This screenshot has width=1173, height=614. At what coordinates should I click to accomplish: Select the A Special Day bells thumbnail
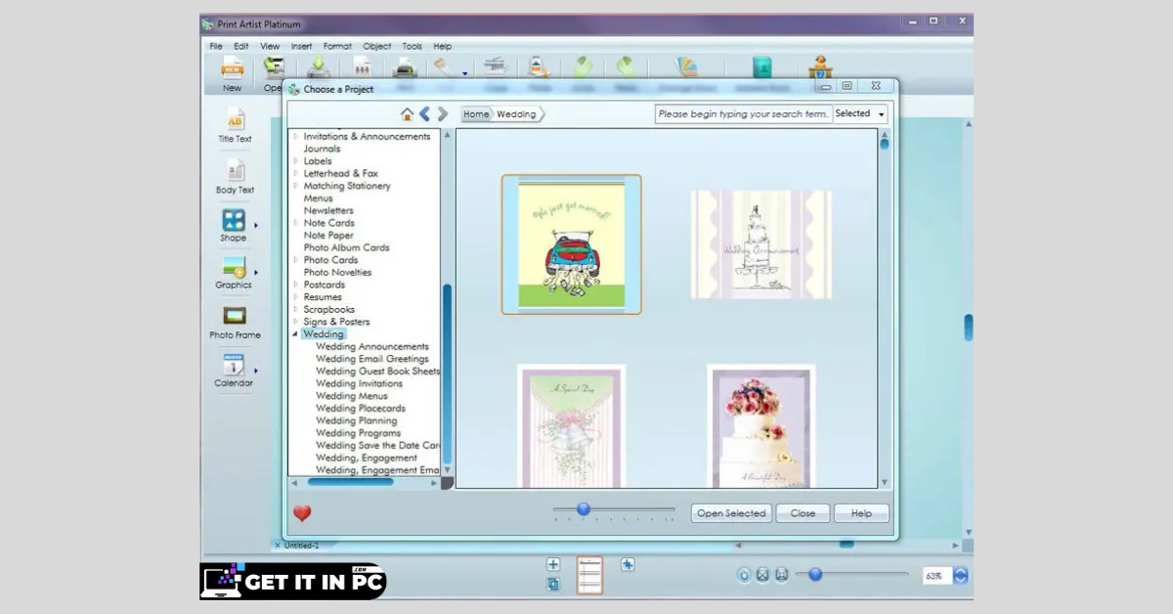pyautogui.click(x=572, y=426)
